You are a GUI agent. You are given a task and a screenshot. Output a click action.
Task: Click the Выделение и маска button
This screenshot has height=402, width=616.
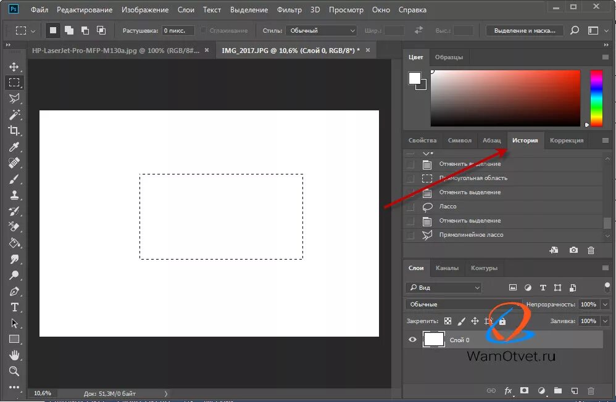point(525,31)
